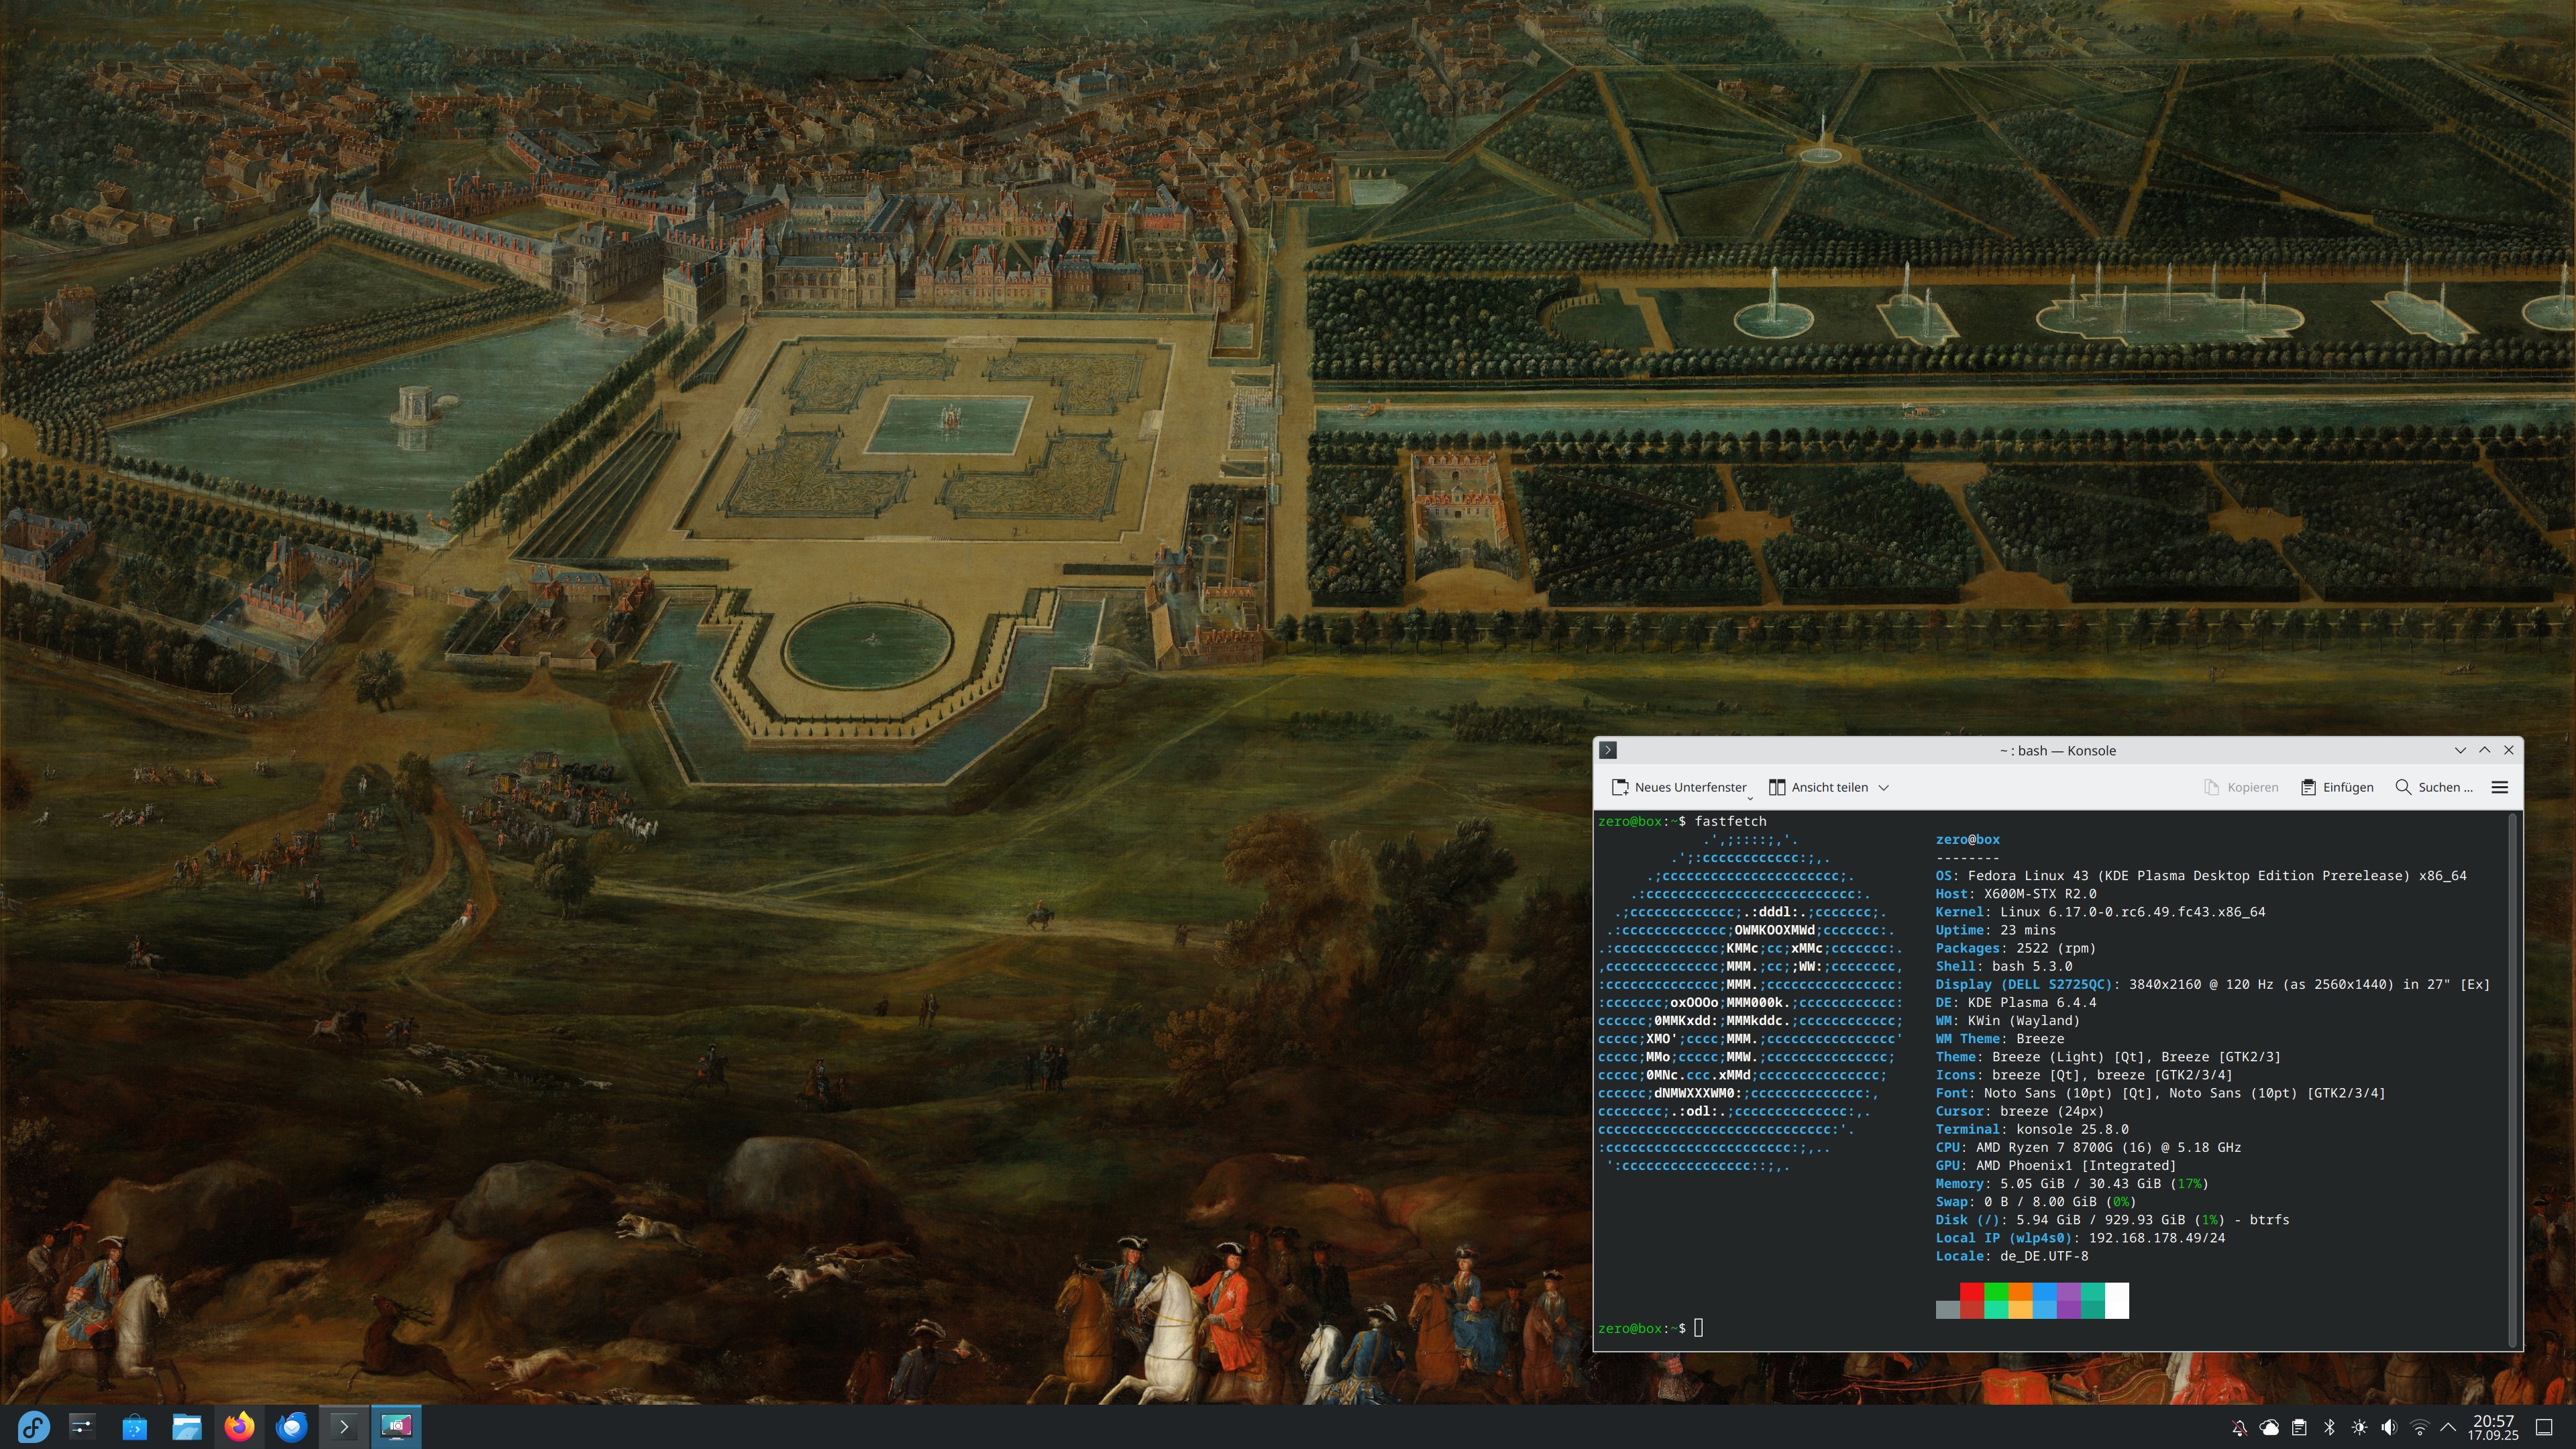Open the Ansicht teilen dropdown arrow
This screenshot has width=2576, height=1449.
coord(1884,787)
